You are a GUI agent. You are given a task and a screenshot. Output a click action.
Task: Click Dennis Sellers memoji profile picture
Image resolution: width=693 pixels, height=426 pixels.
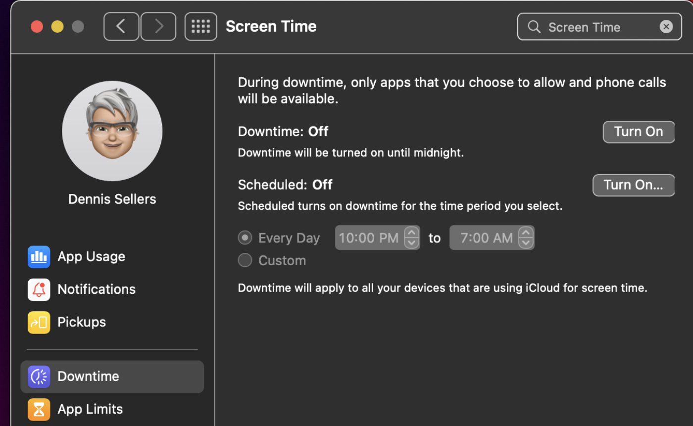112,131
